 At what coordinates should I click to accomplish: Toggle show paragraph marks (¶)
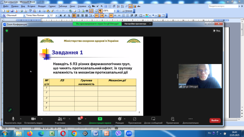click(x=100, y=11)
